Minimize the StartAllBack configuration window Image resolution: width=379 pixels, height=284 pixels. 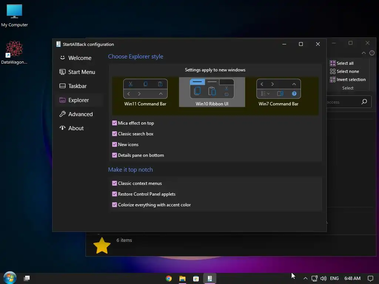(x=284, y=44)
